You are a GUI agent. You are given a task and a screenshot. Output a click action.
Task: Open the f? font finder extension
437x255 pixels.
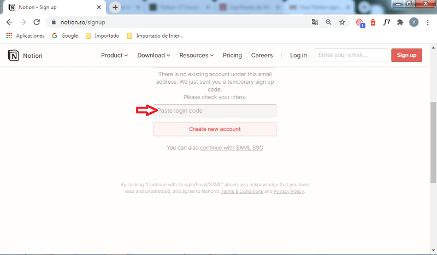[x=386, y=22]
